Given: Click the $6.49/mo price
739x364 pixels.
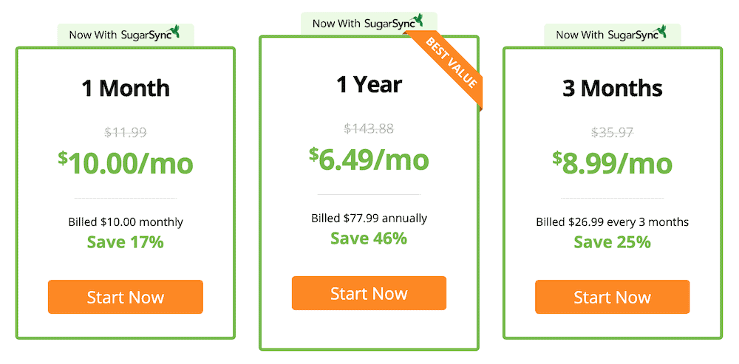Looking at the screenshot, I should (x=369, y=157).
